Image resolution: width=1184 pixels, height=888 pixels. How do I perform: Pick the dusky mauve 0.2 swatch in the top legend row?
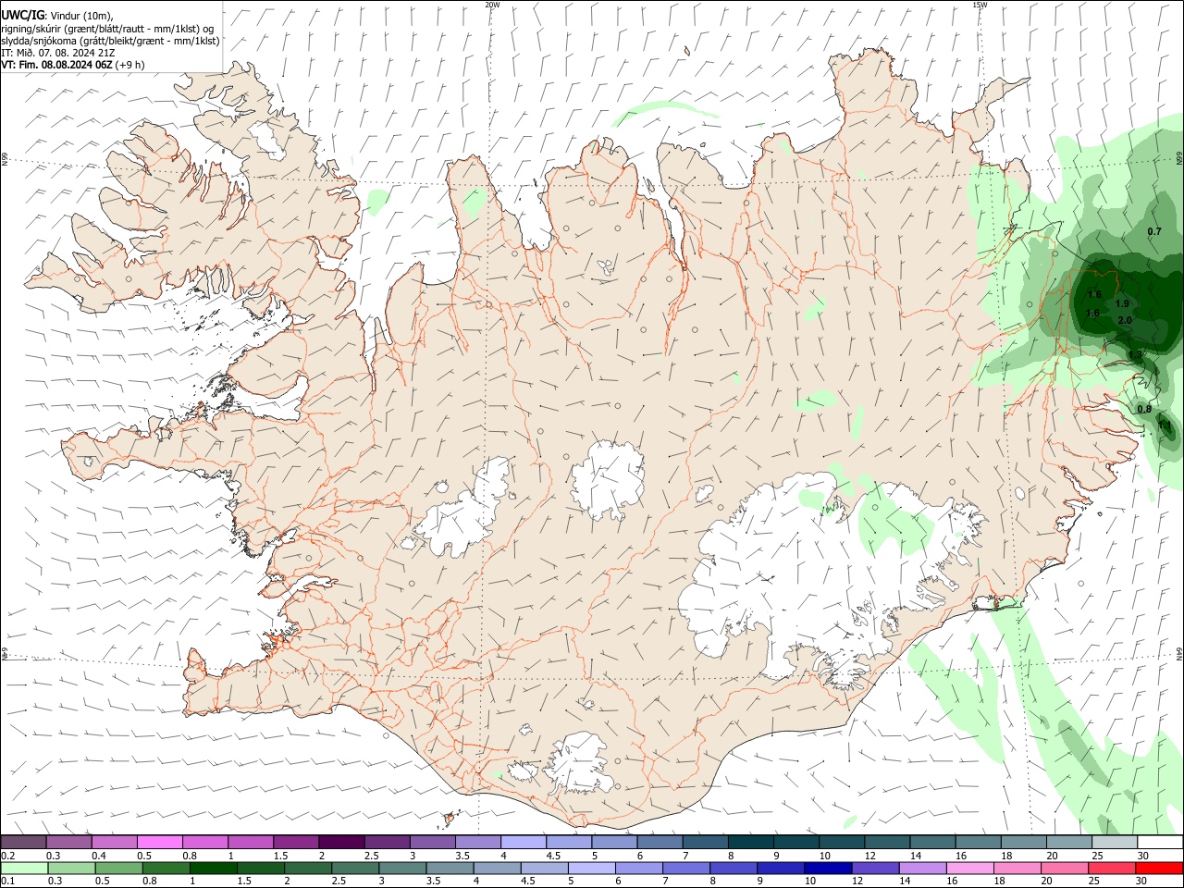tap(23, 842)
